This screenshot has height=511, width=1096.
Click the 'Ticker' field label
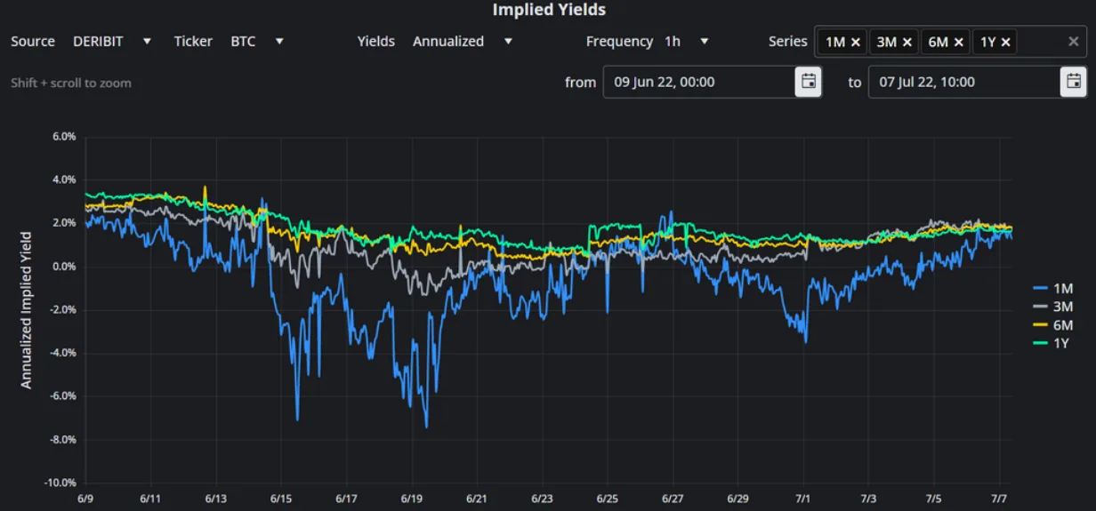pos(193,42)
